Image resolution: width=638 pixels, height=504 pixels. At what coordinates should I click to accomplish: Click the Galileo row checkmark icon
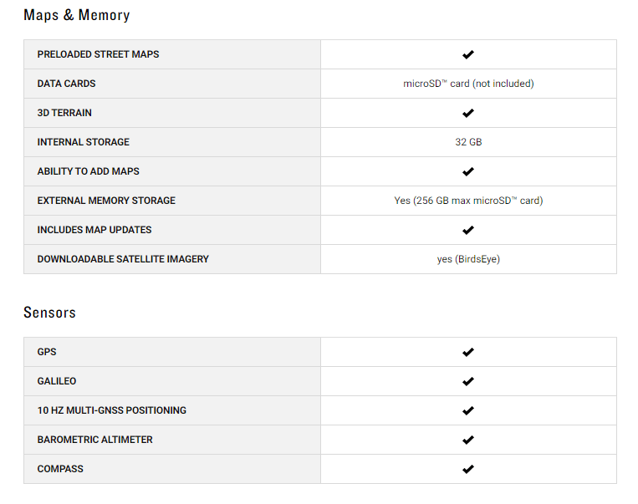[x=468, y=382]
